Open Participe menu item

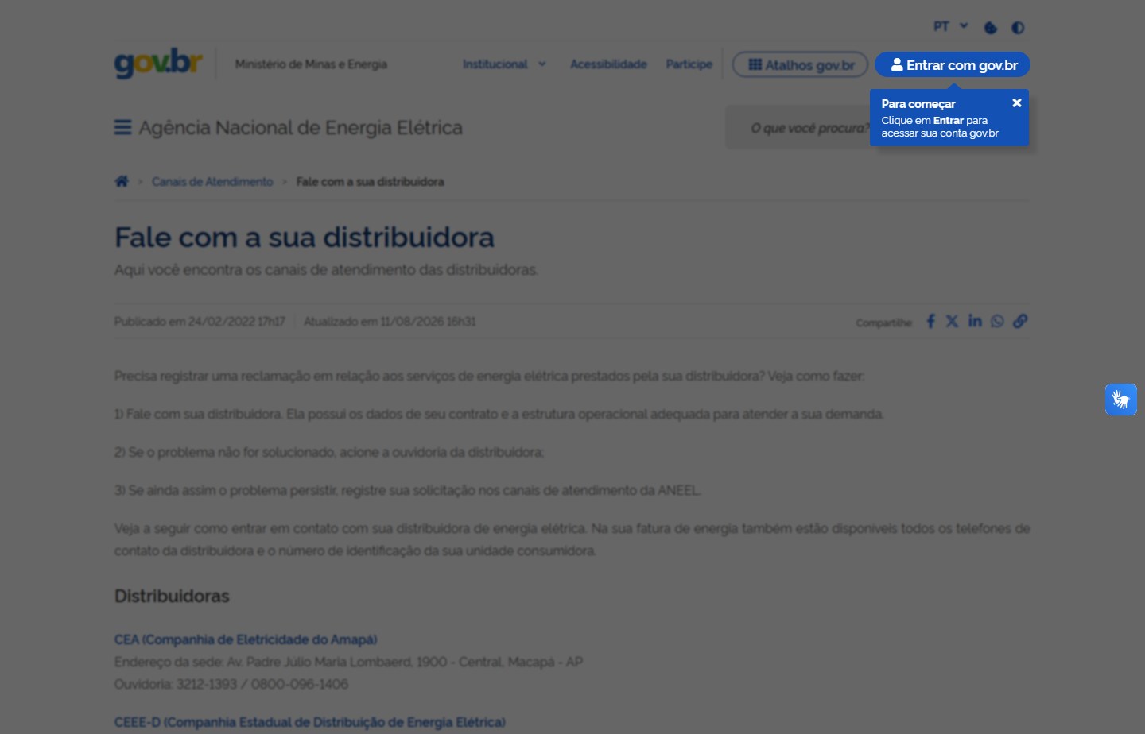click(689, 64)
